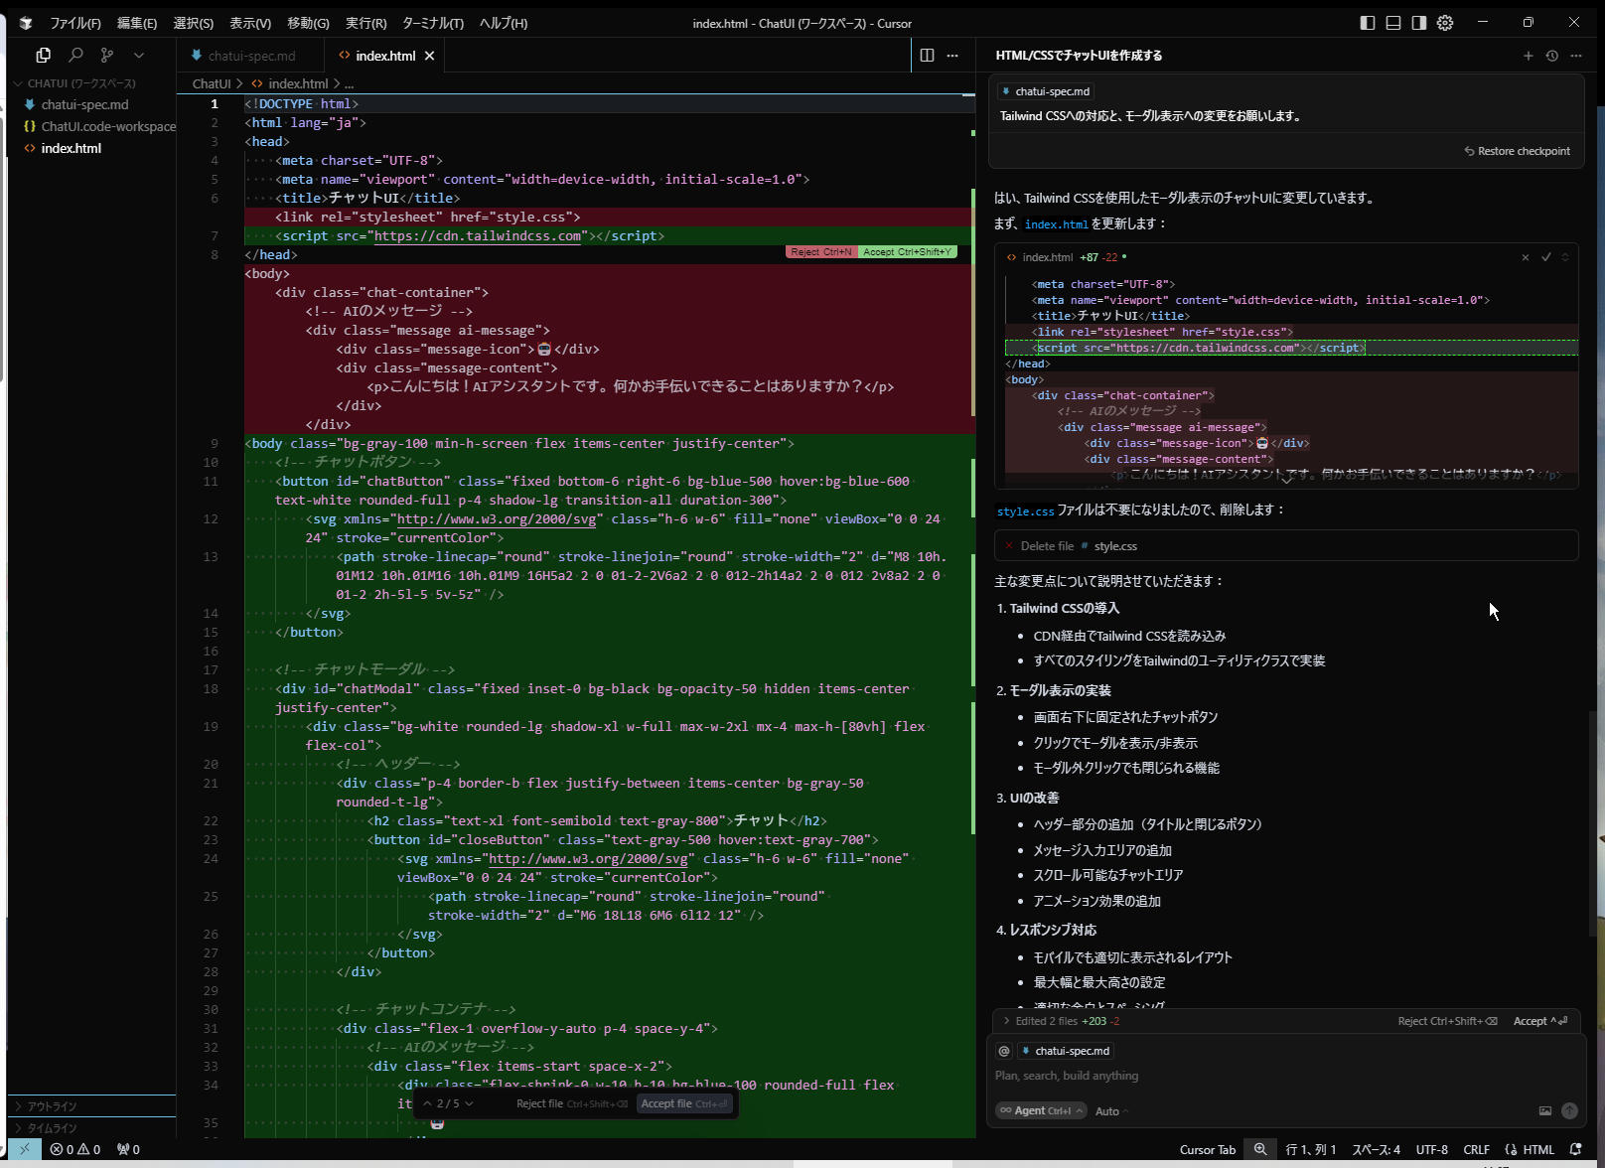Open the Source Control view icon
1605x1168 pixels.
[x=107, y=56]
